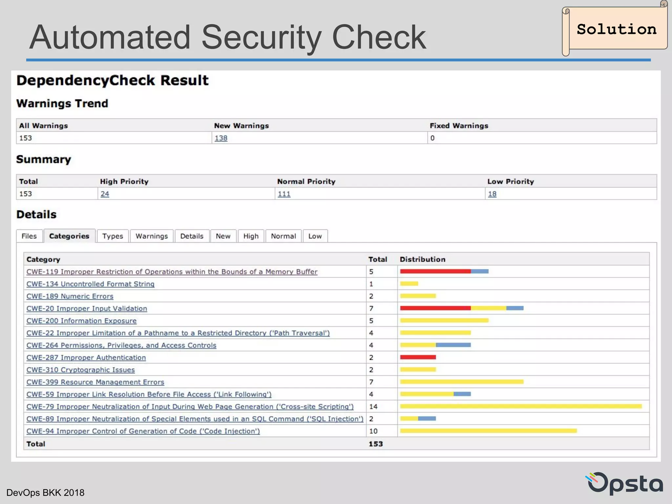The height and width of the screenshot is (504, 672).
Task: Click the DevOps BKK 2018 footer text
Action: coord(45,493)
